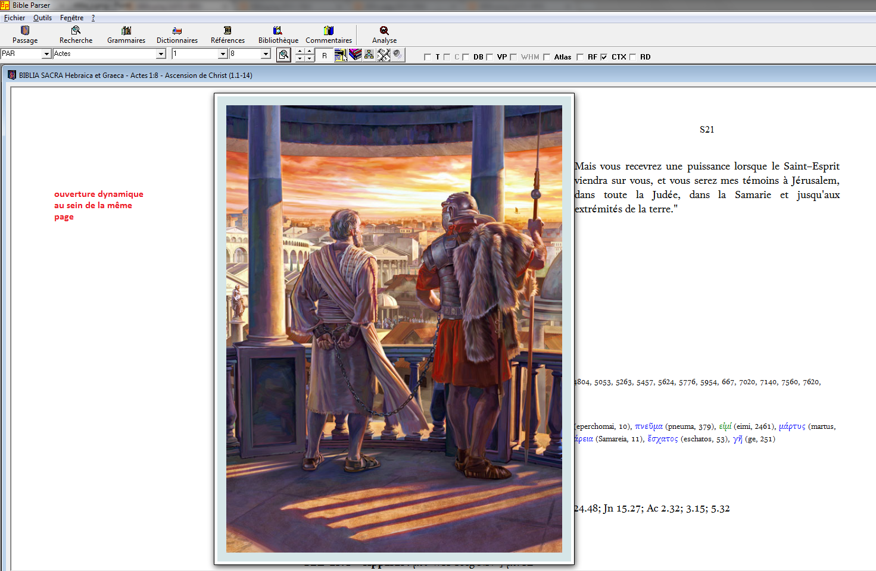Open the Grammaires tool
Viewport: 876px width, 571px height.
tap(126, 35)
